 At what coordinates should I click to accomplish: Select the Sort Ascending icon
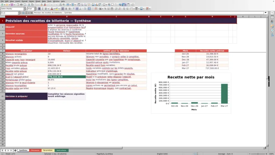click(82, 5)
